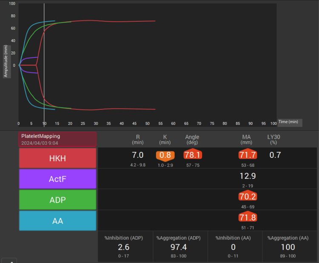
Task: Click the red Angle value 78.1 badge
Action: (x=193, y=154)
